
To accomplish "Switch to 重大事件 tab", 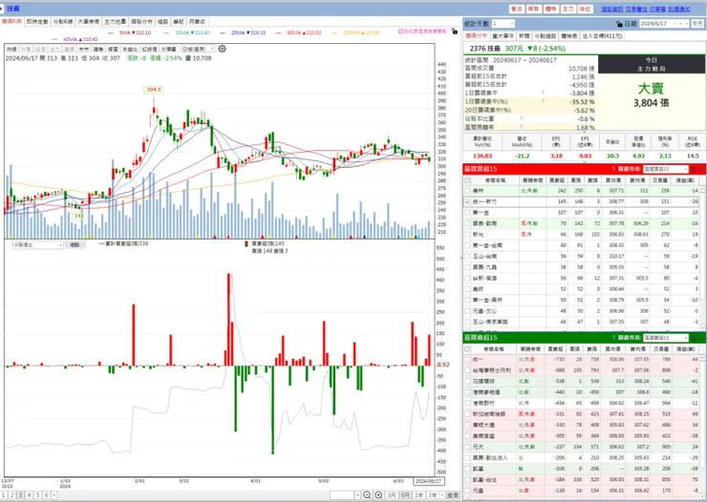I will coord(503,35).
